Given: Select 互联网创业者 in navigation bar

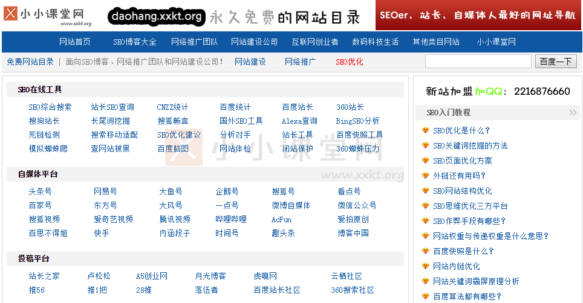Looking at the screenshot, I should tap(315, 42).
